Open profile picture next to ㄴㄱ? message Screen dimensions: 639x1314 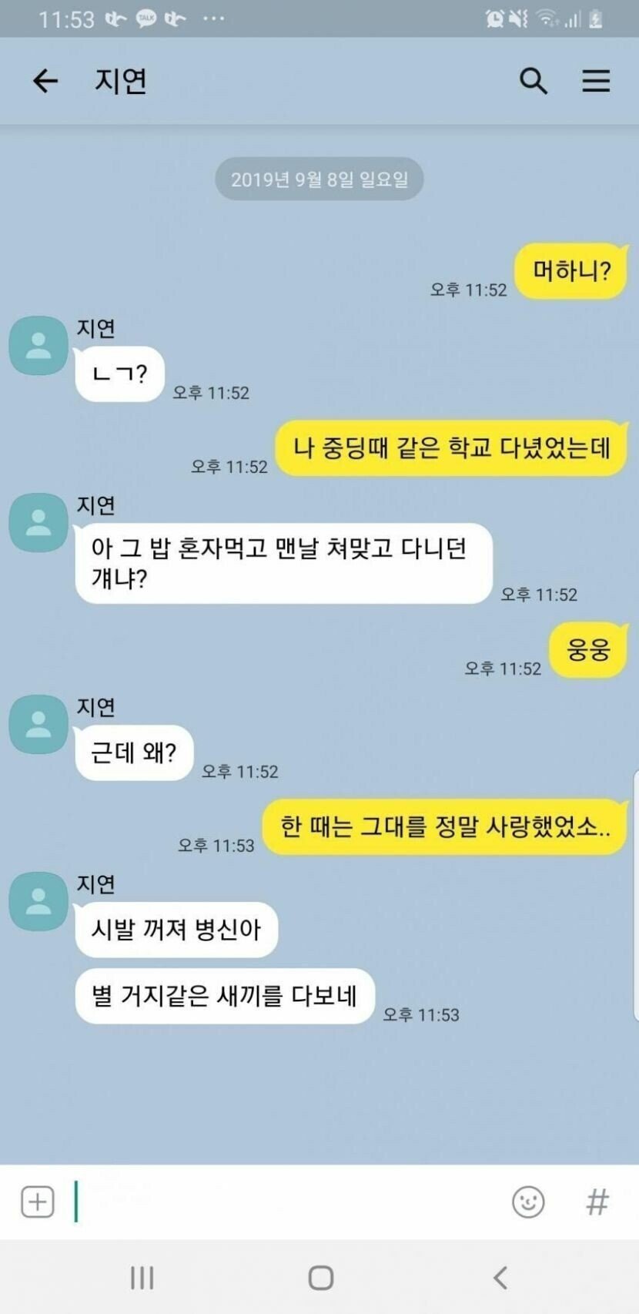tap(38, 346)
